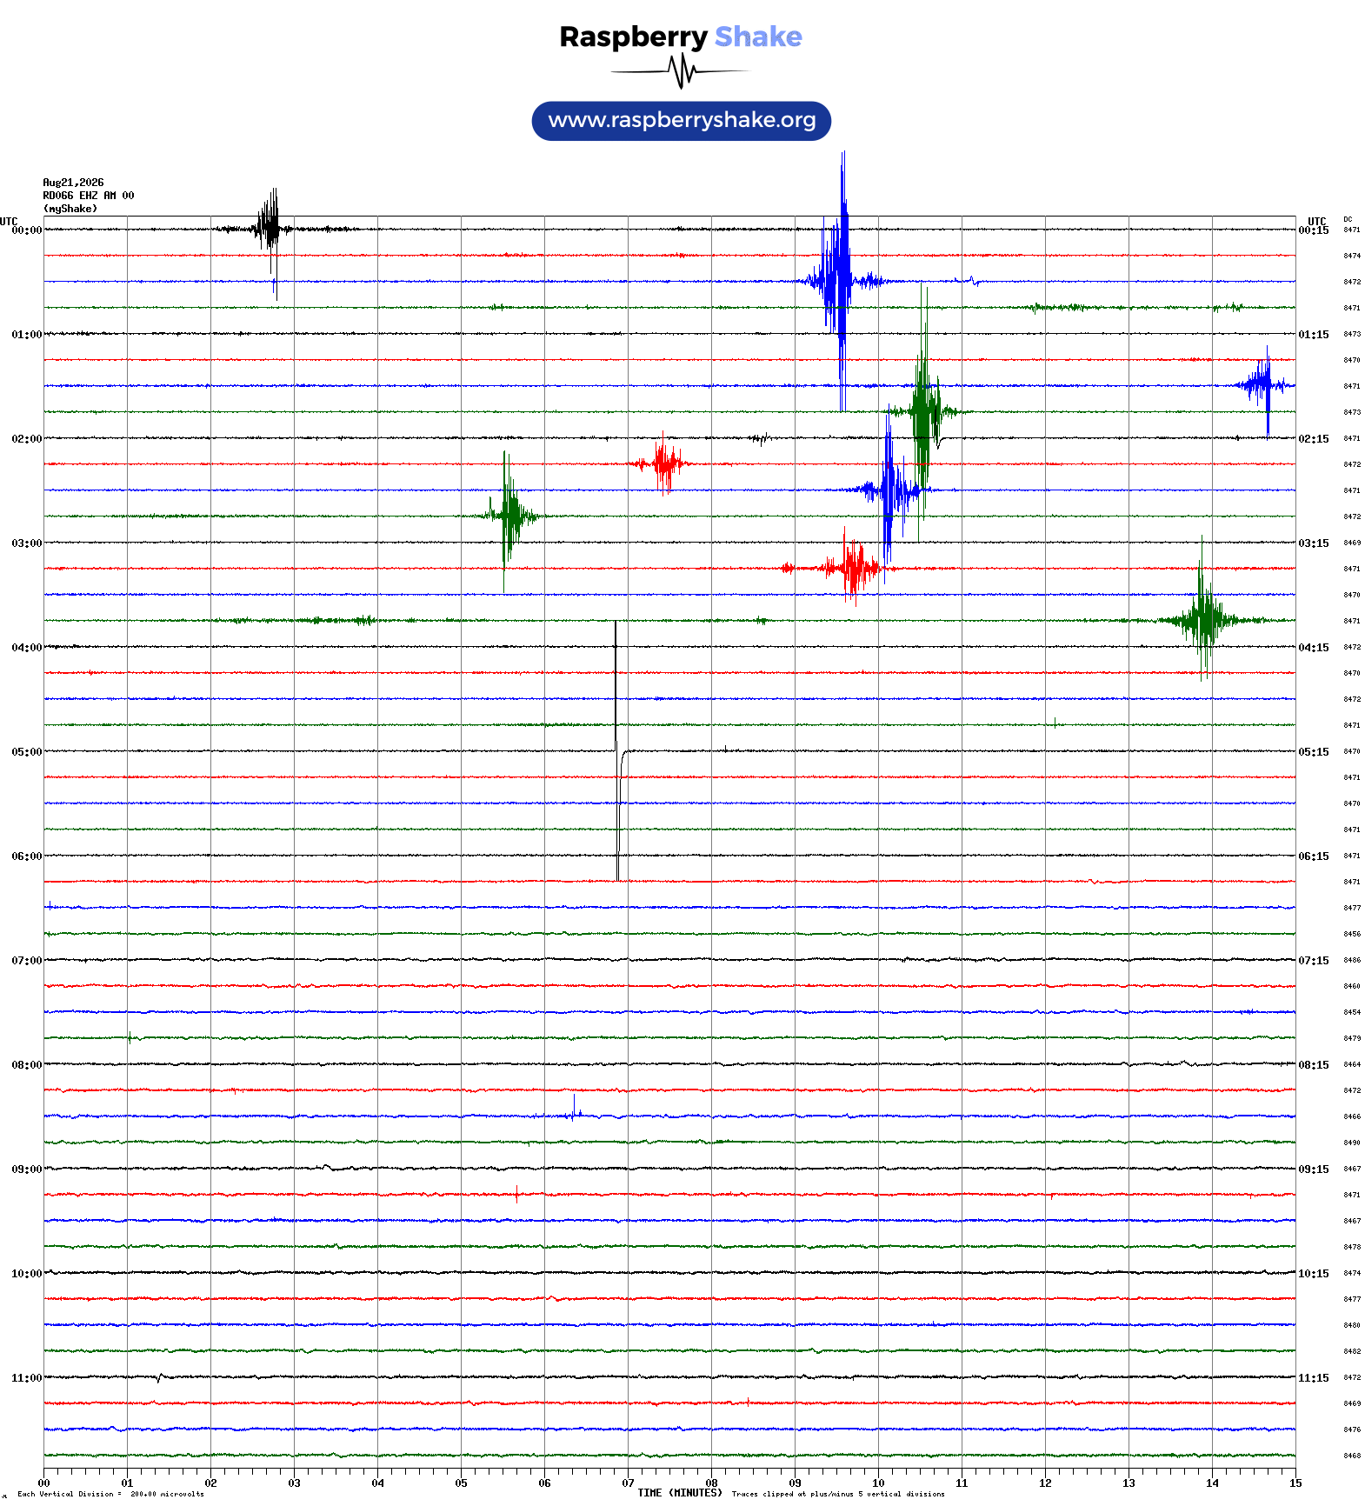Click the 07:00 UTC row label
Screen dimensions: 1365x1506
26,960
